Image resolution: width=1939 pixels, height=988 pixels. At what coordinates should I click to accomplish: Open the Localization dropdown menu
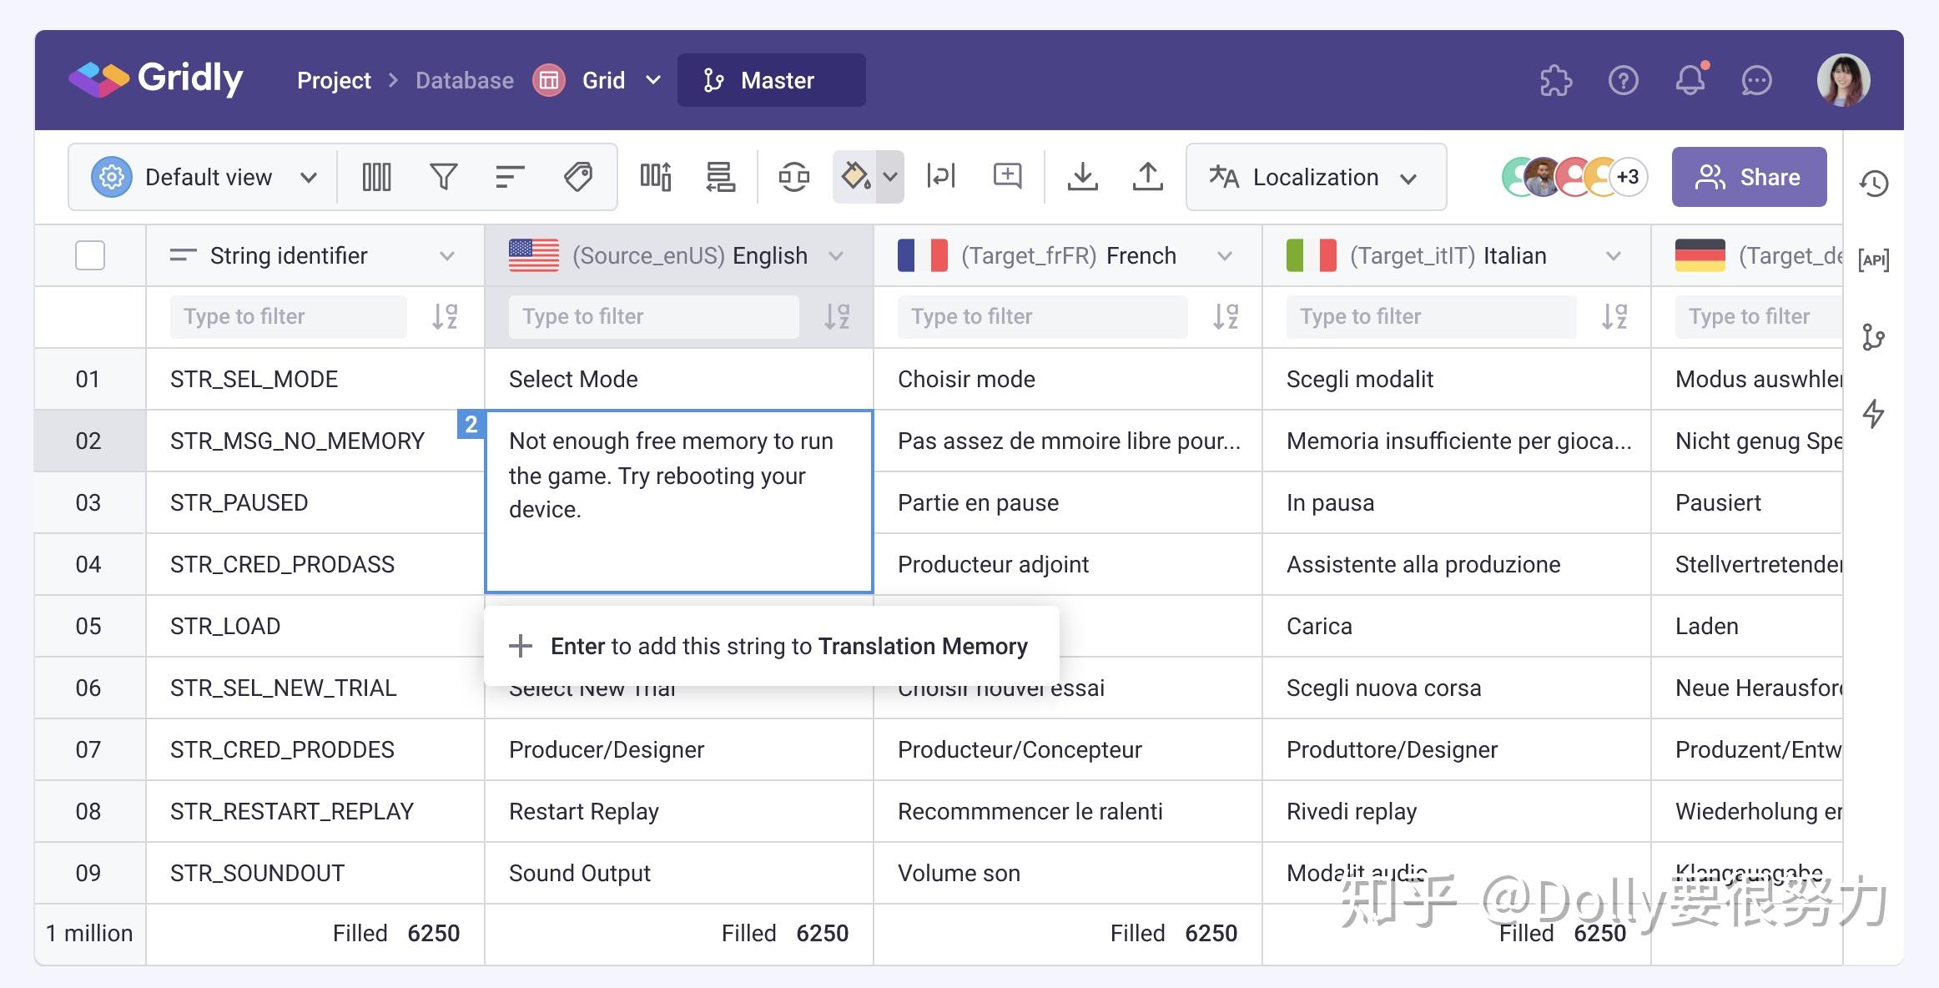1315,177
